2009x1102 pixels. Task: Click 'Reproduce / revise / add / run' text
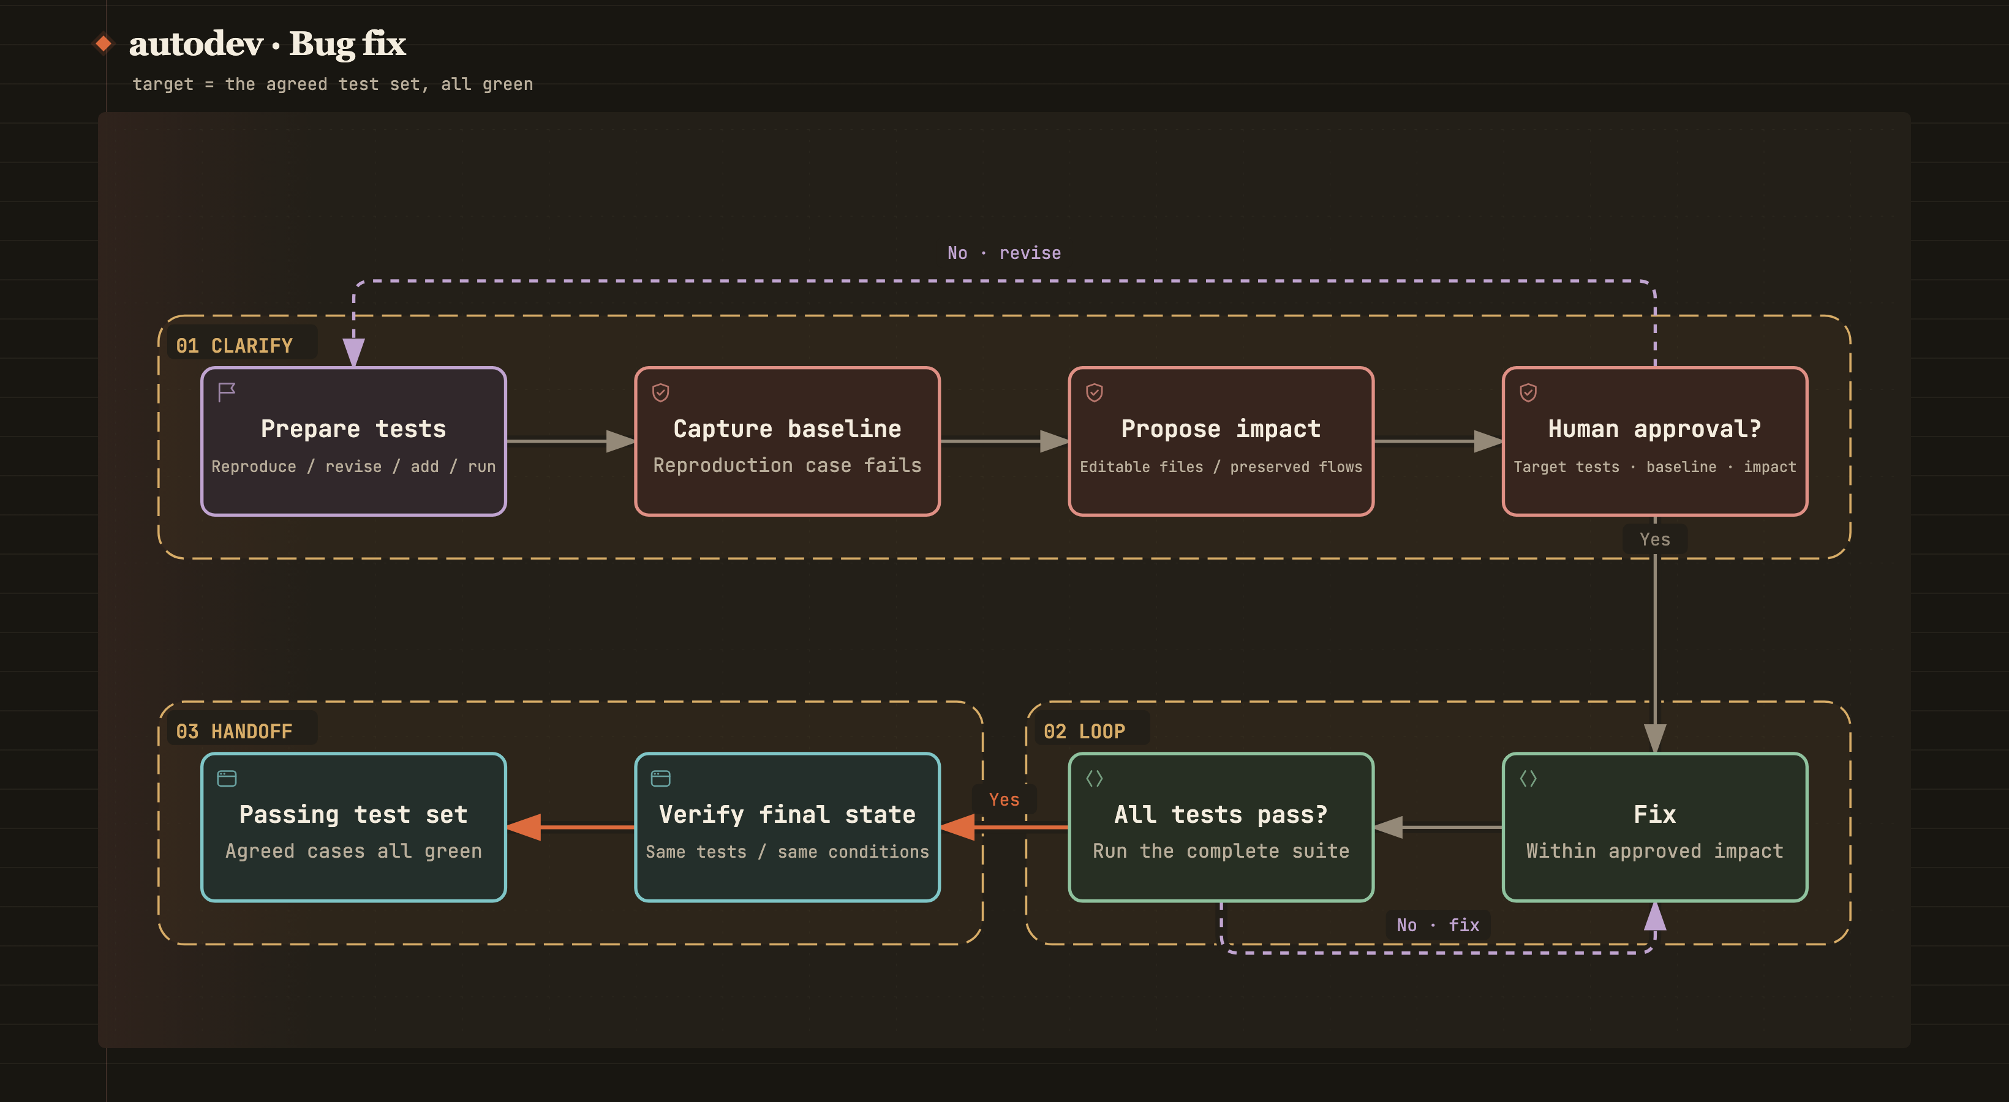pyautogui.click(x=353, y=466)
